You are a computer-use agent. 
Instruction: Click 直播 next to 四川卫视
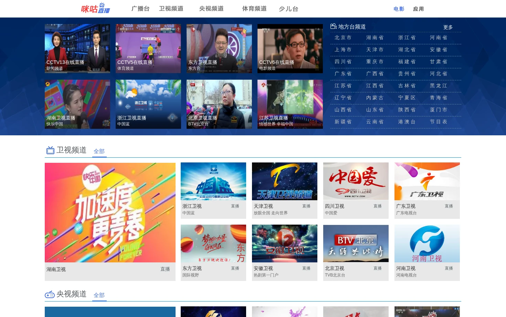pos(378,206)
